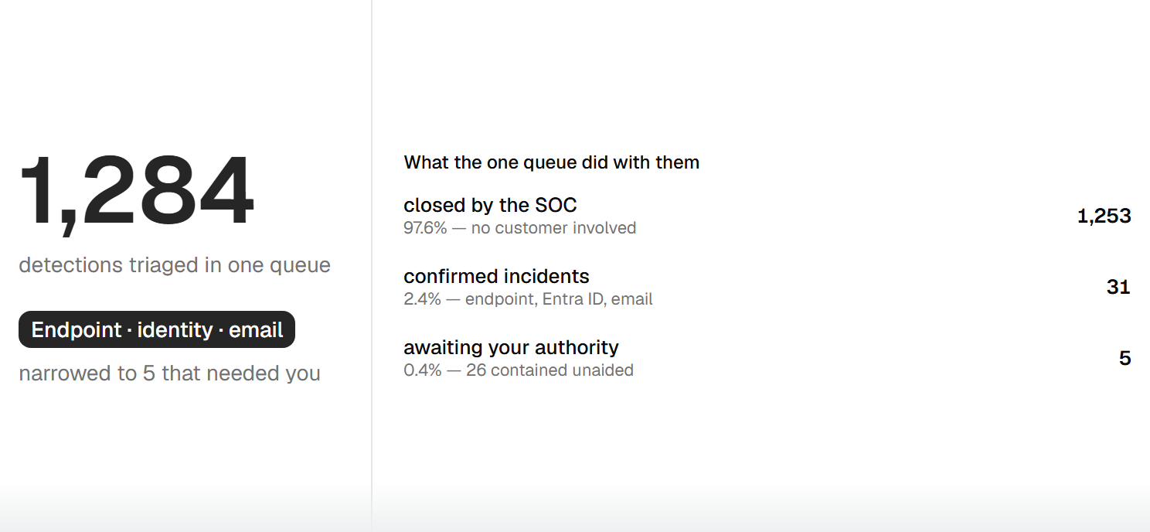Open the 'closed by the SOC' row

pyautogui.click(x=767, y=216)
